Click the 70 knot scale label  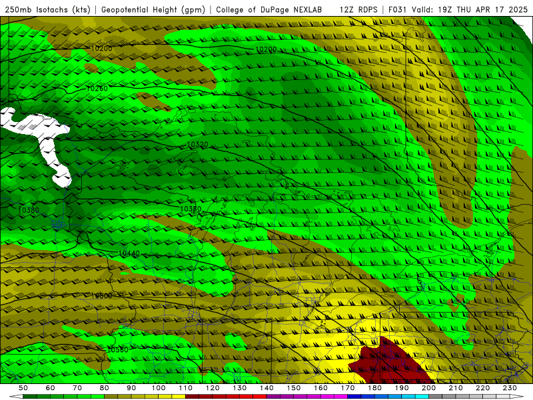pos(77,388)
